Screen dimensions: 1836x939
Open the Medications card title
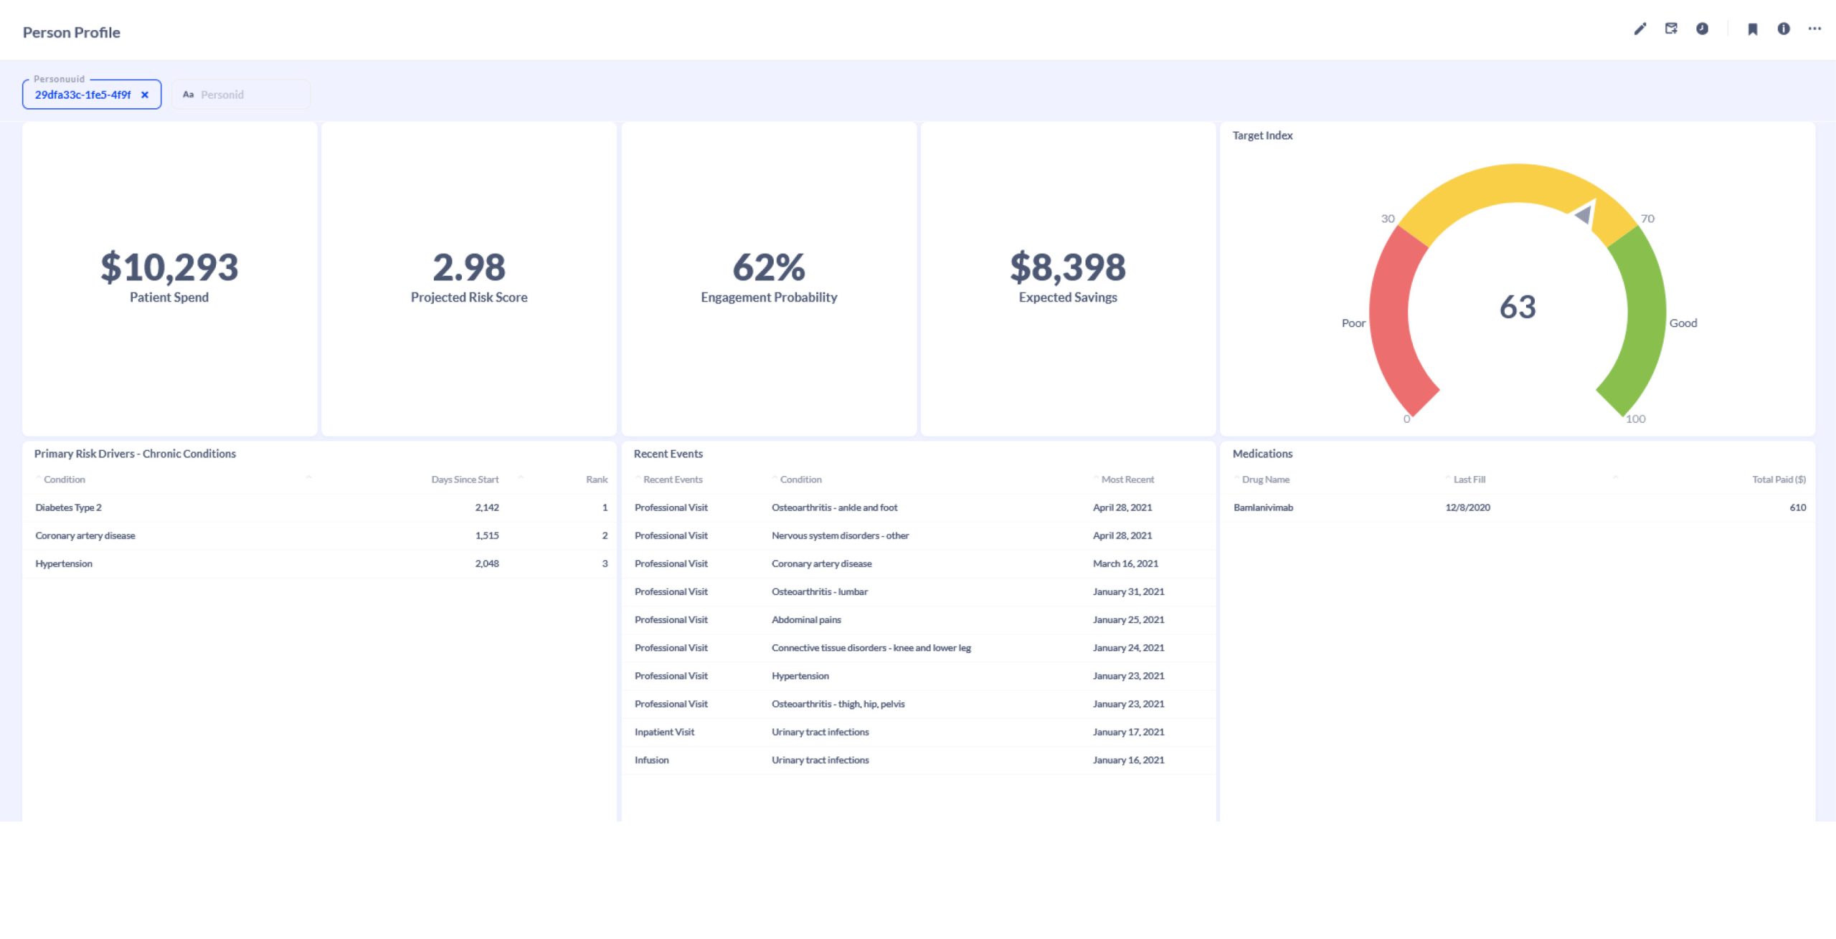click(1262, 454)
